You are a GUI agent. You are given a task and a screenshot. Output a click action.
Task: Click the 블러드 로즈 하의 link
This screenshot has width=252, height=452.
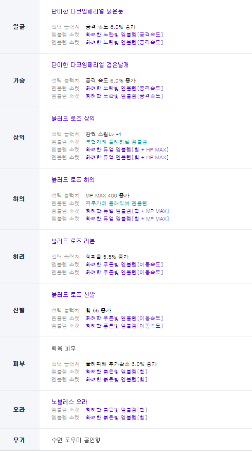[73, 180]
